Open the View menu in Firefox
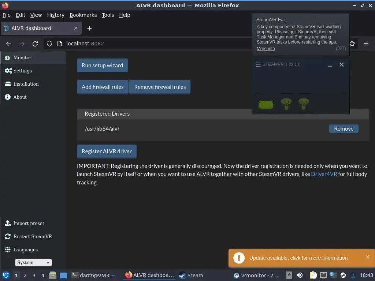Image resolution: width=375 pixels, height=281 pixels. coord(36,15)
